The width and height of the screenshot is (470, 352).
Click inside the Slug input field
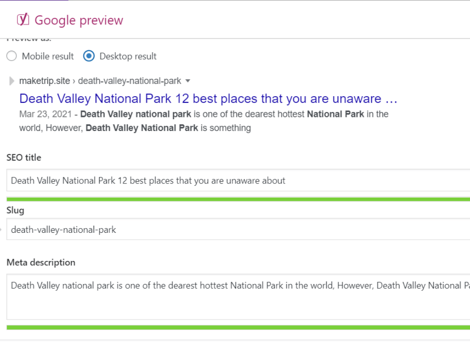point(238,230)
